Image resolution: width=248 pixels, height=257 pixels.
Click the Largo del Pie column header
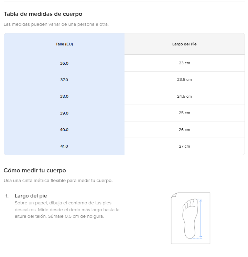[184, 44]
